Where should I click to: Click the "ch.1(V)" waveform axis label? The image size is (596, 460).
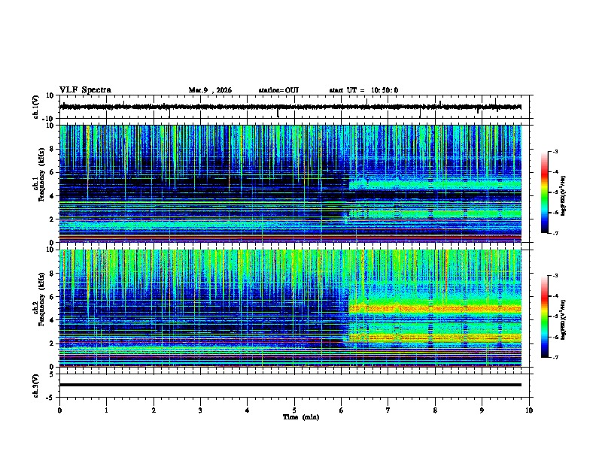35,107
